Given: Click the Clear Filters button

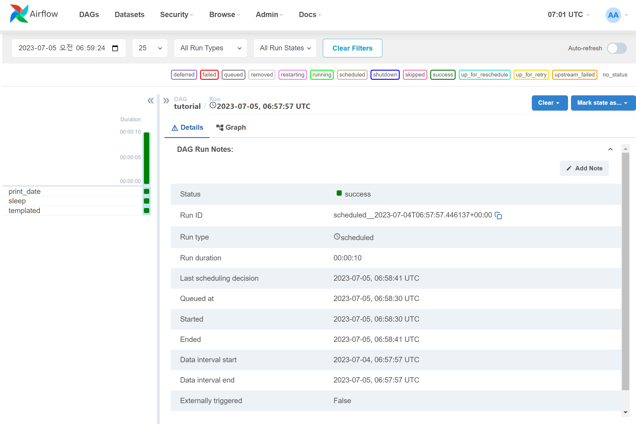Looking at the screenshot, I should click(x=352, y=48).
